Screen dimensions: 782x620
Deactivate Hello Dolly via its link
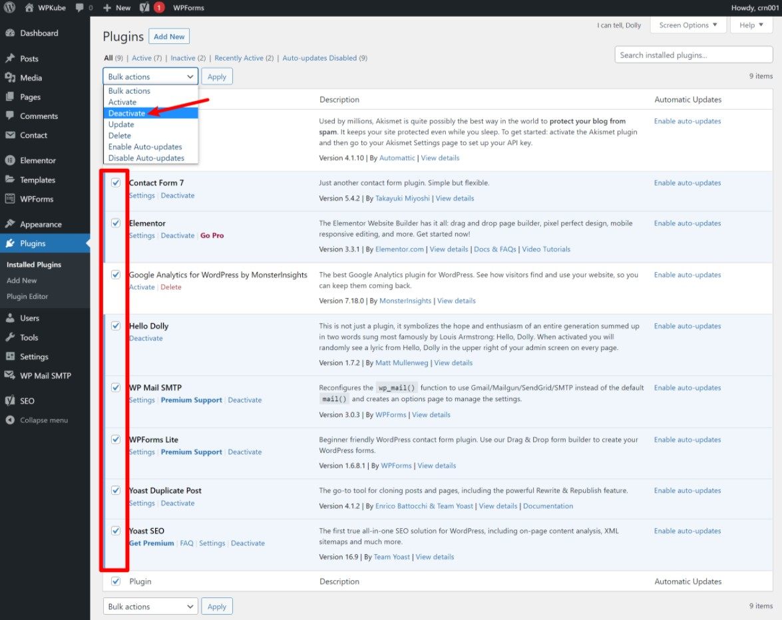[x=146, y=339]
